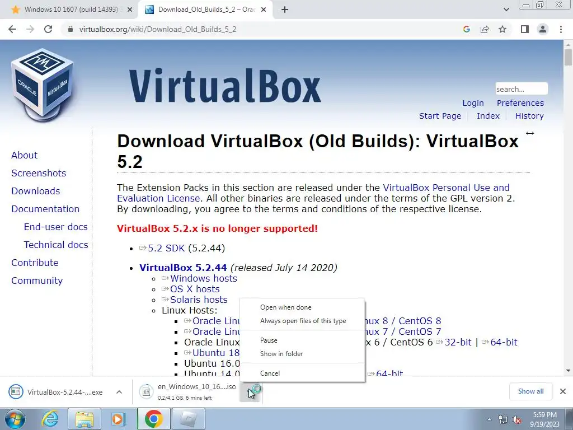Select the Download_Old_Builds_5_2 tab

pyautogui.click(x=206, y=10)
